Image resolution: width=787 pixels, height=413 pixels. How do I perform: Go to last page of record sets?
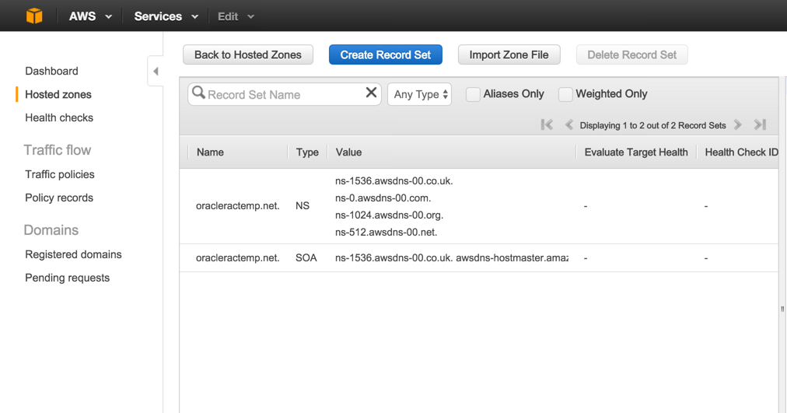pyautogui.click(x=761, y=124)
